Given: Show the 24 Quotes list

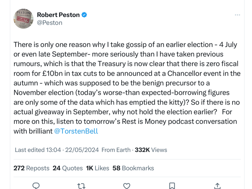Looking at the screenshot, I should pos(68,168).
